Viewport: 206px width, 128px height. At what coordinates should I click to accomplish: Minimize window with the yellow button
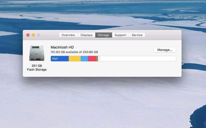click(x=33, y=35)
